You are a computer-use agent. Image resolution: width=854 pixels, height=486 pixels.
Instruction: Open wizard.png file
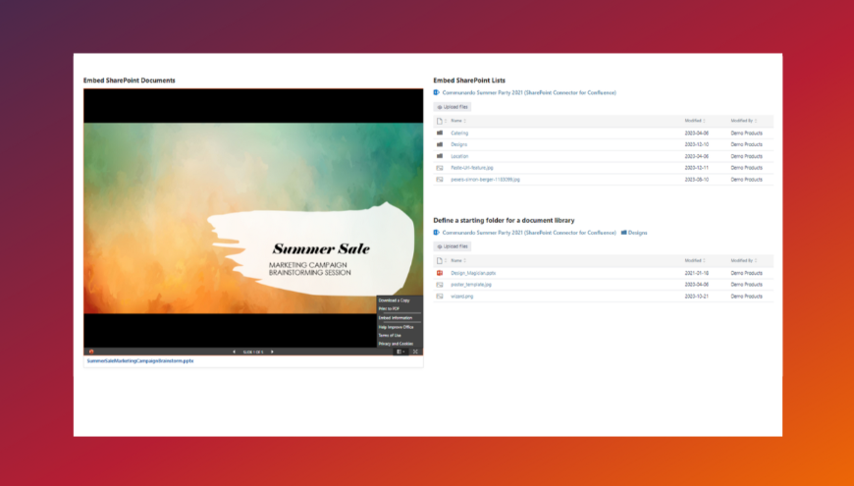[462, 297]
